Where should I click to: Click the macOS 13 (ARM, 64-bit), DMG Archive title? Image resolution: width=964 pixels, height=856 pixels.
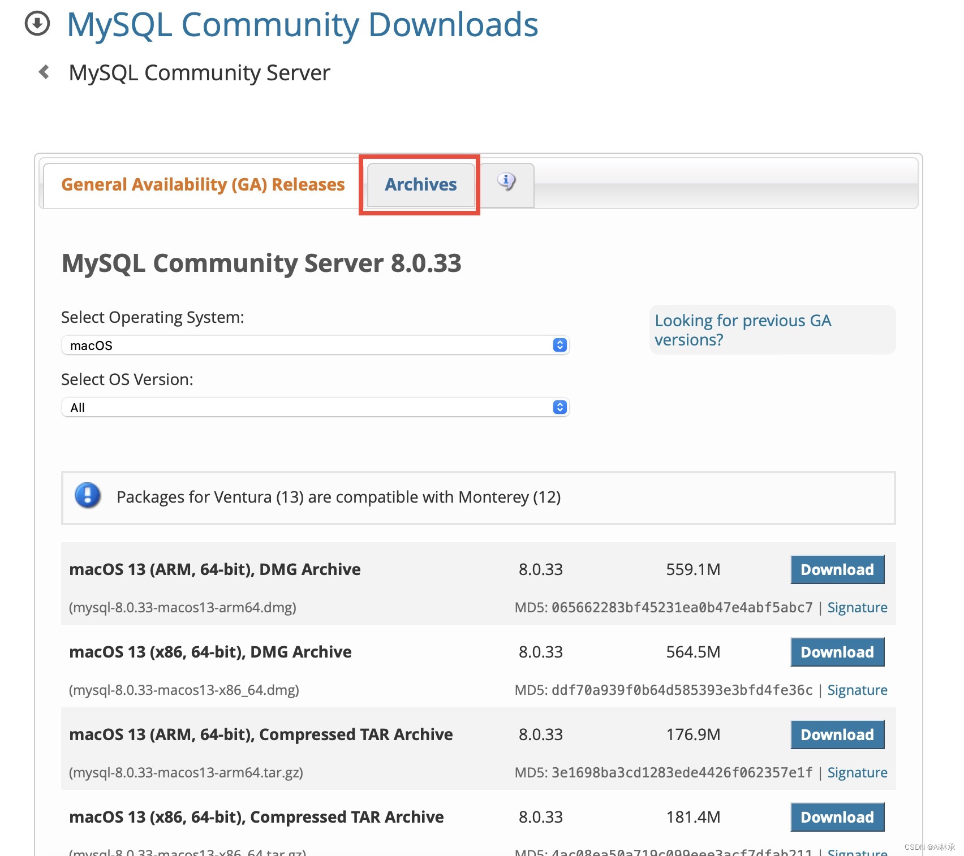pos(215,569)
